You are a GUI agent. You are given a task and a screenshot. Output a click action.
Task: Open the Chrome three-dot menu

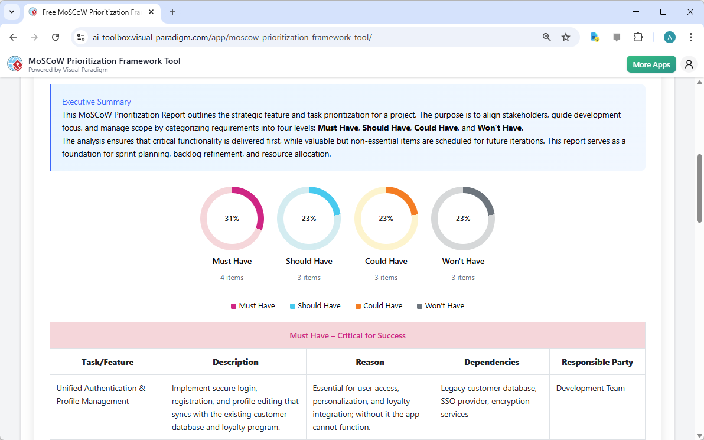(x=691, y=37)
